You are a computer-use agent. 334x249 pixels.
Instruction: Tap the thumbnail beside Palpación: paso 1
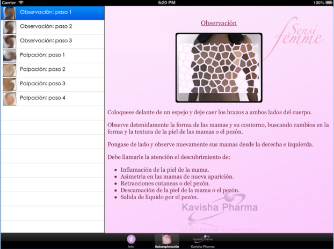coord(9,55)
